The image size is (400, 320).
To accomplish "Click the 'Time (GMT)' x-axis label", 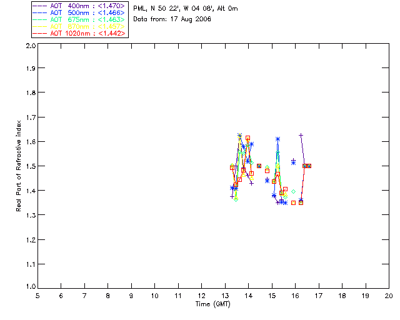I will click(212, 304).
